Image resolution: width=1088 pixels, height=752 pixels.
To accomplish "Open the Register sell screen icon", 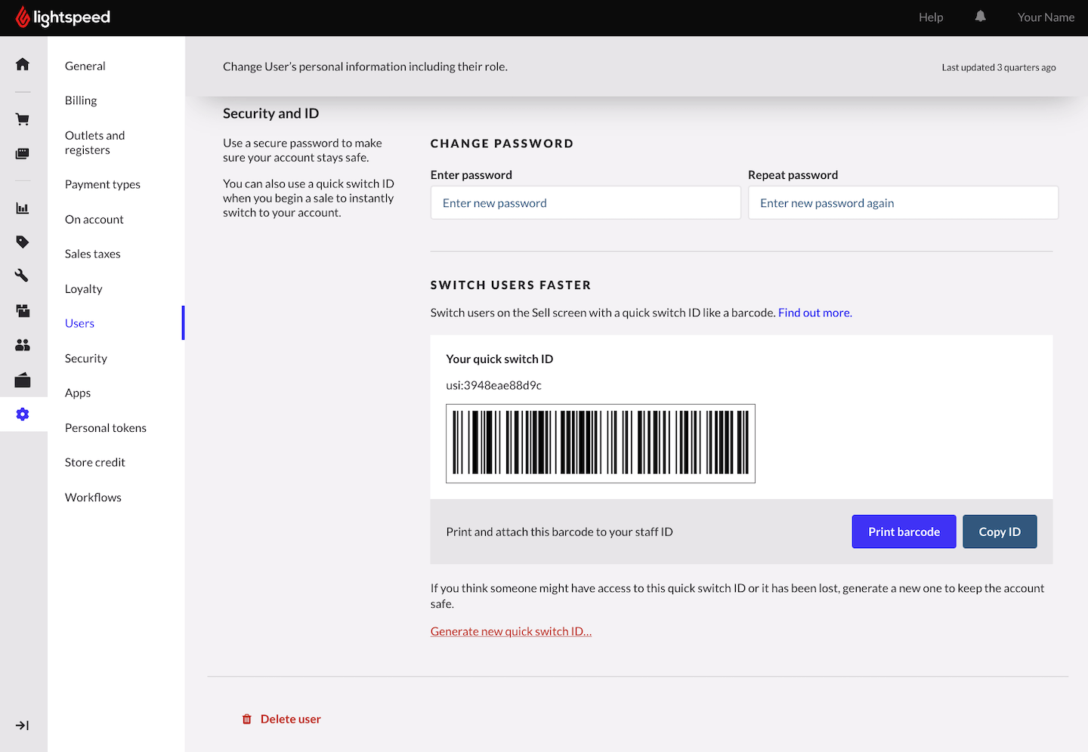I will point(23,153).
